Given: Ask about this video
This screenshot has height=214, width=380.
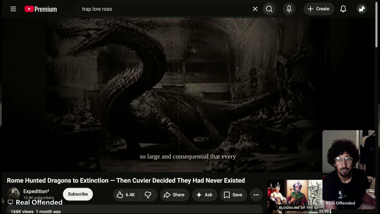Looking at the screenshot, I should pos(204,195).
